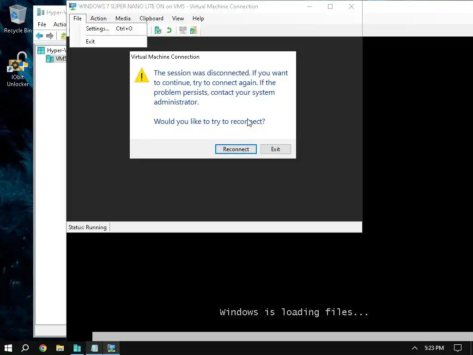Viewport: 473px width, 355px height.
Task: Select Hyper-V Manager root tree node
Action: pos(52,50)
